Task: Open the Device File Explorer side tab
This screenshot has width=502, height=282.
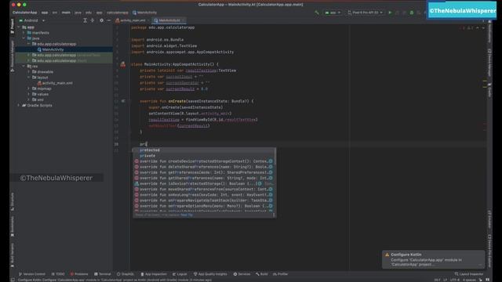Action: click(x=489, y=251)
